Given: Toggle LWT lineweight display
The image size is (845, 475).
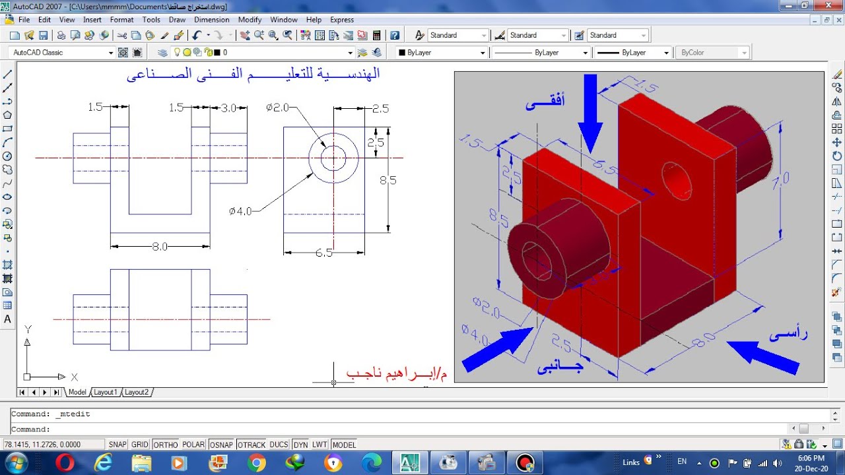Looking at the screenshot, I should [320, 445].
